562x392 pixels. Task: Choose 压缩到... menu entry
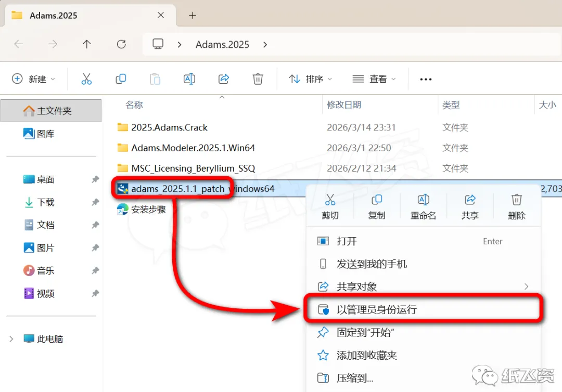tap(424, 378)
